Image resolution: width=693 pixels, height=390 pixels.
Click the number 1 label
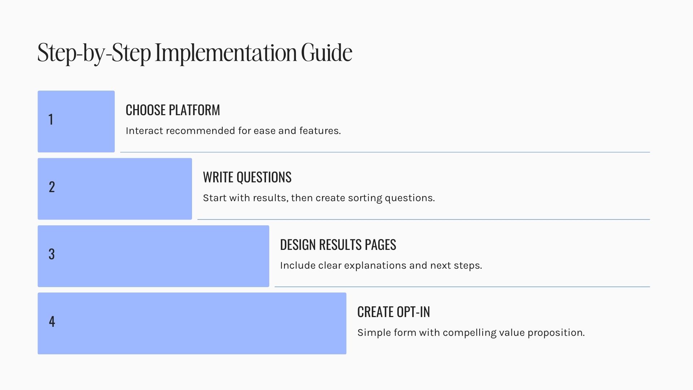pos(51,120)
